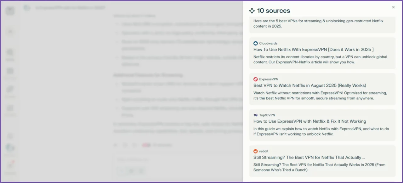403x183 pixels.
Task: Close the sources panel
Action: 393,7
